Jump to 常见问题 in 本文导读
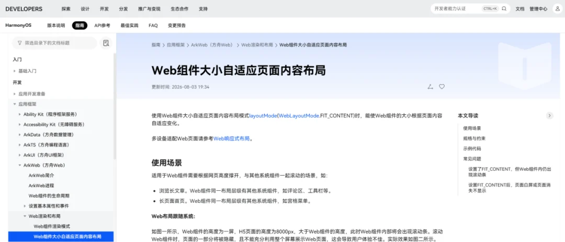The image size is (565, 242). point(472,158)
